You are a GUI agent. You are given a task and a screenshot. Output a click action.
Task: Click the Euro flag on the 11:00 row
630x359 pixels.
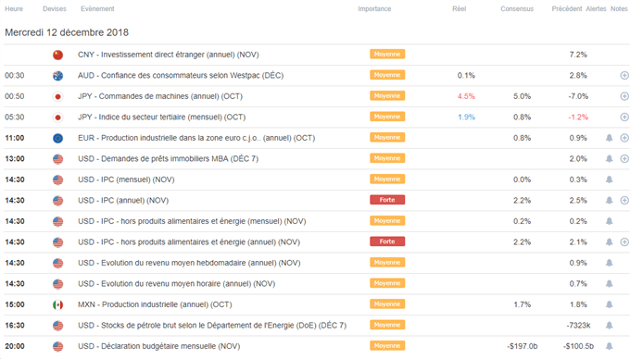[57, 139]
